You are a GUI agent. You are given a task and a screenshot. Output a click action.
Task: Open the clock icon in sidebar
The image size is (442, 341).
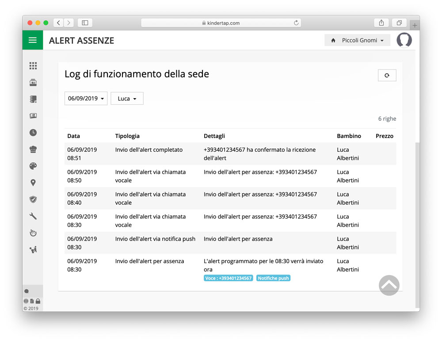(x=33, y=132)
